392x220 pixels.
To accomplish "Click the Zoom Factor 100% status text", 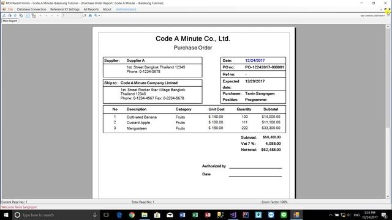I will click(274, 202).
